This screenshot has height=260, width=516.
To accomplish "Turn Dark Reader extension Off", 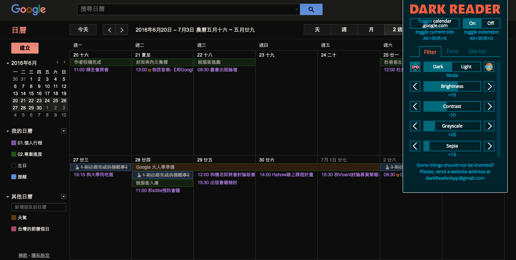I will (491, 23).
